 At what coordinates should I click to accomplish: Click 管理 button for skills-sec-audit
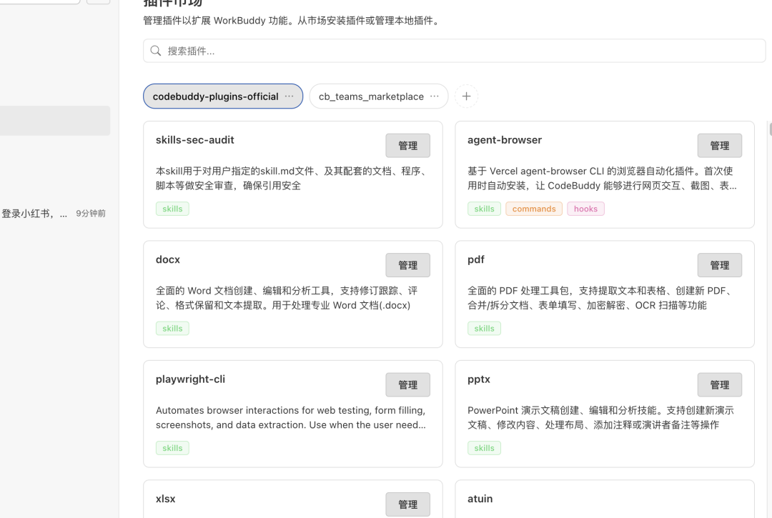click(x=407, y=146)
